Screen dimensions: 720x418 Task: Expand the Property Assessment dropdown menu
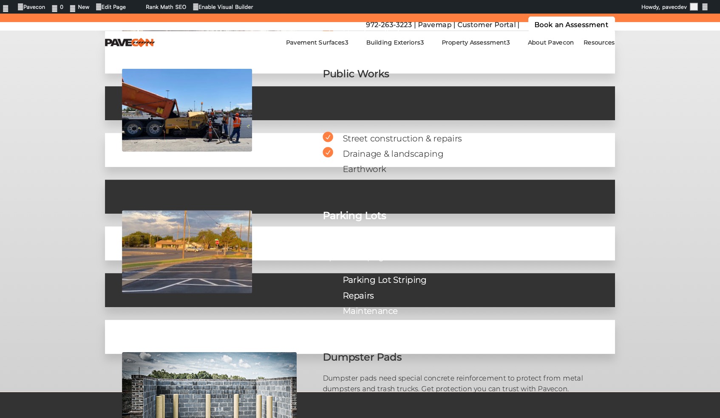point(476,42)
